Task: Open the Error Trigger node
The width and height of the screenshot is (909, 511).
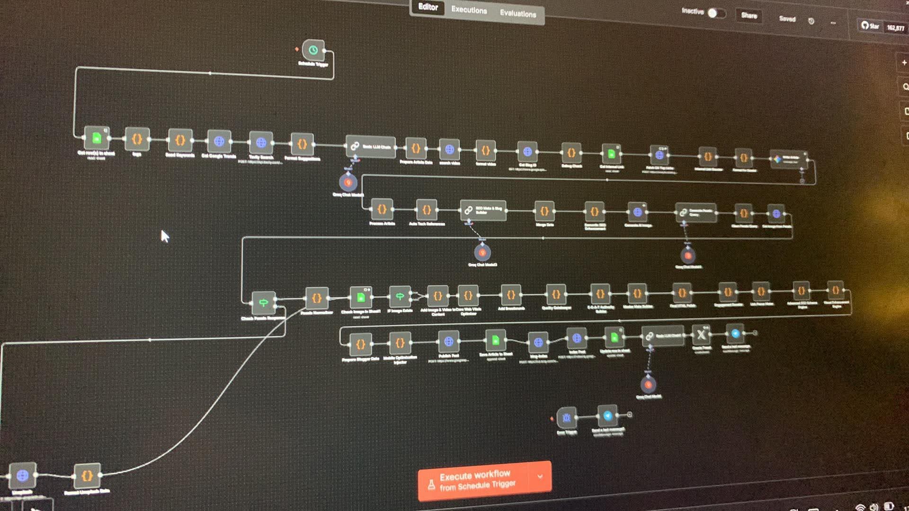Action: click(567, 418)
